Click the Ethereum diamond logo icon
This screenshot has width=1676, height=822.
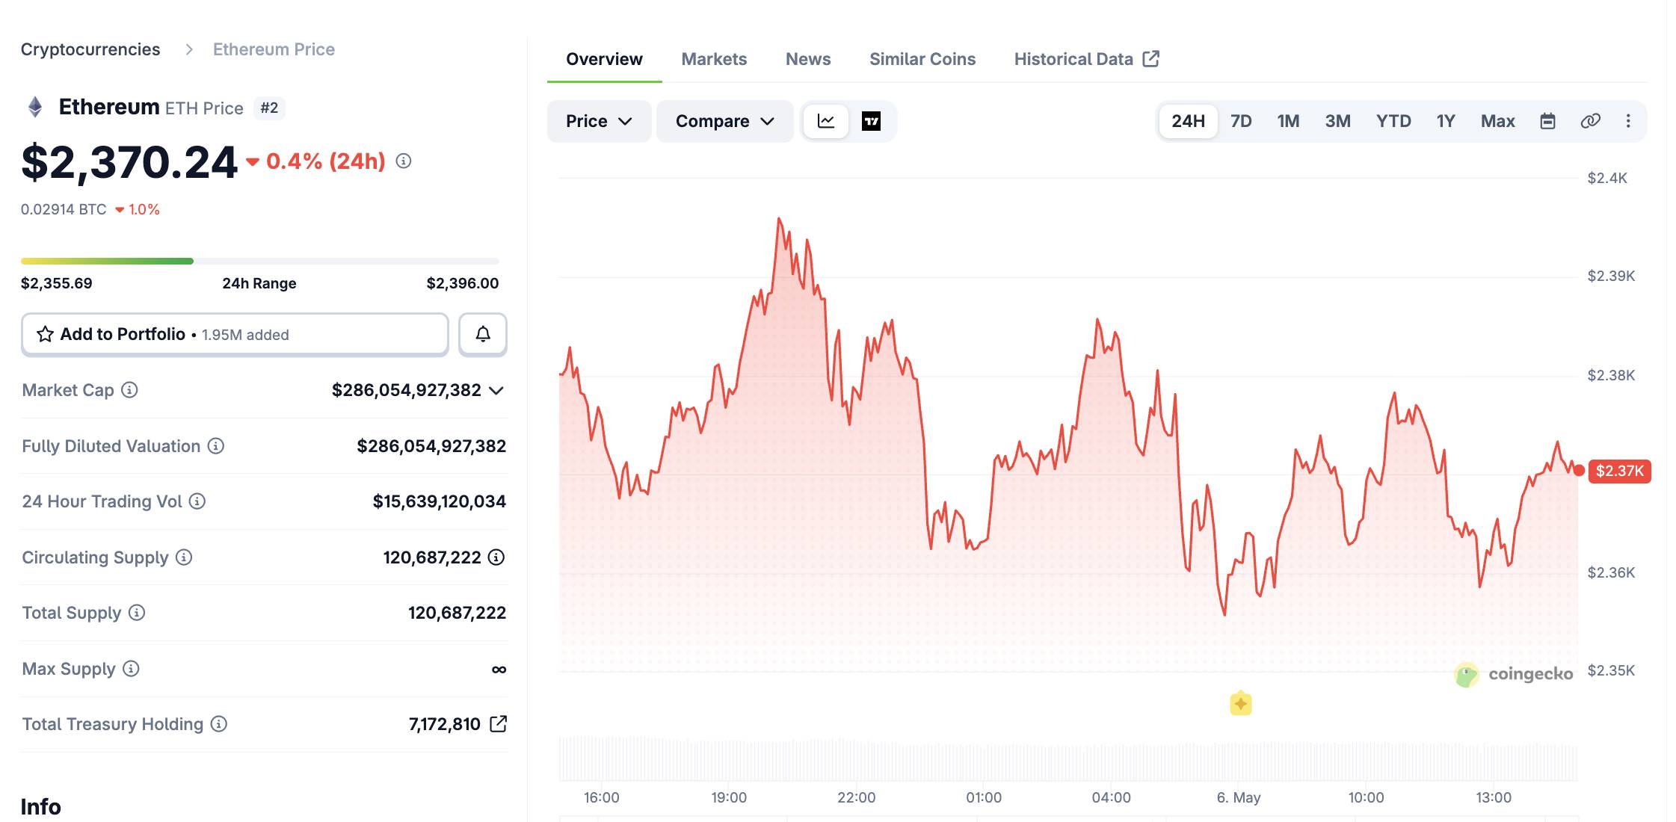coord(35,107)
